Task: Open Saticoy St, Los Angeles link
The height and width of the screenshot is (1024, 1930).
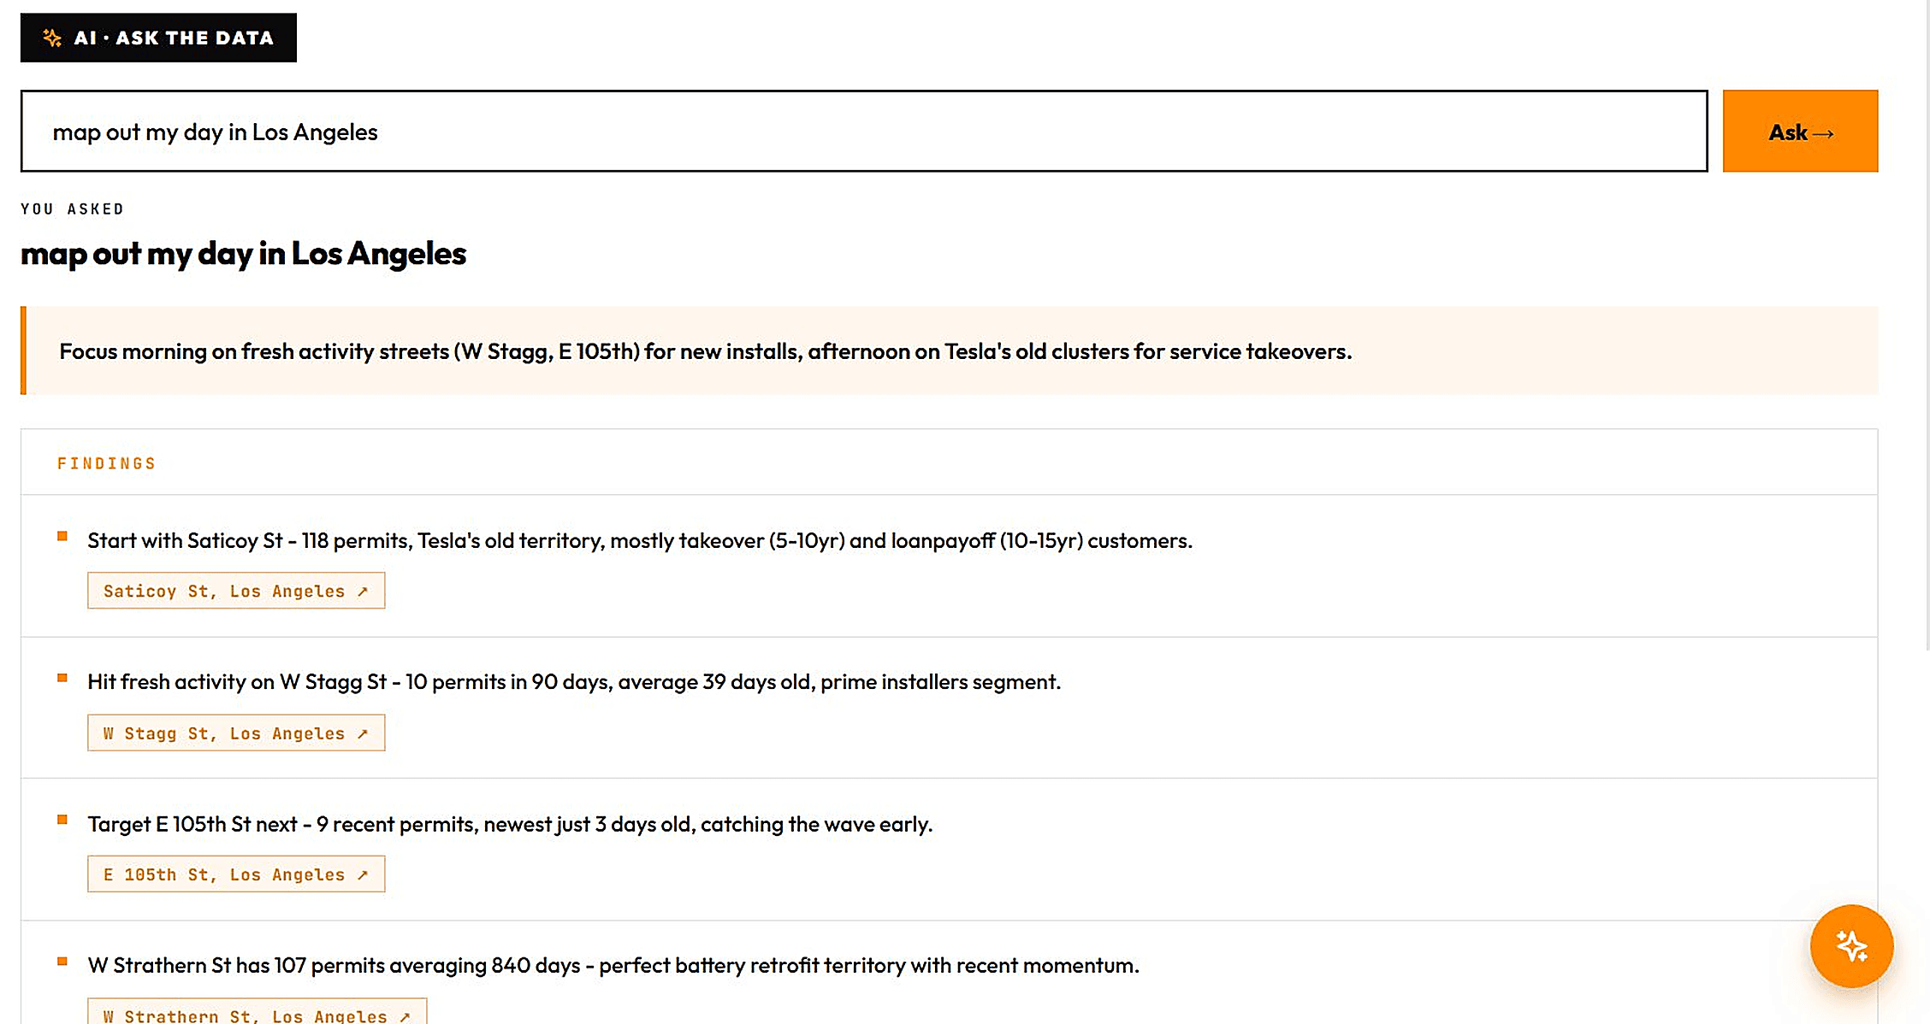Action: pyautogui.click(x=236, y=591)
